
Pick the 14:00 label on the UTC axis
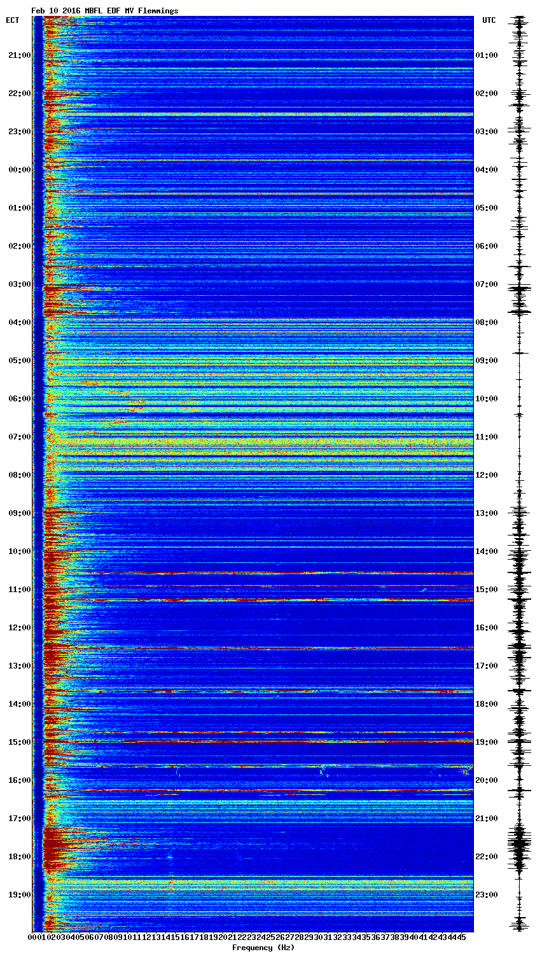pyautogui.click(x=487, y=551)
